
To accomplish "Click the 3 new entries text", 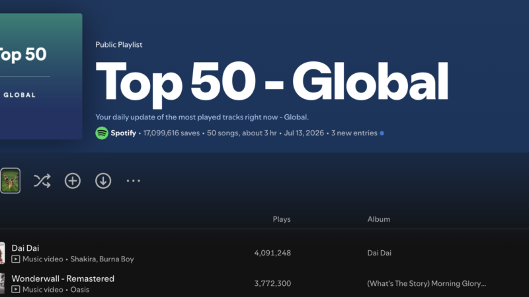I will (354, 133).
